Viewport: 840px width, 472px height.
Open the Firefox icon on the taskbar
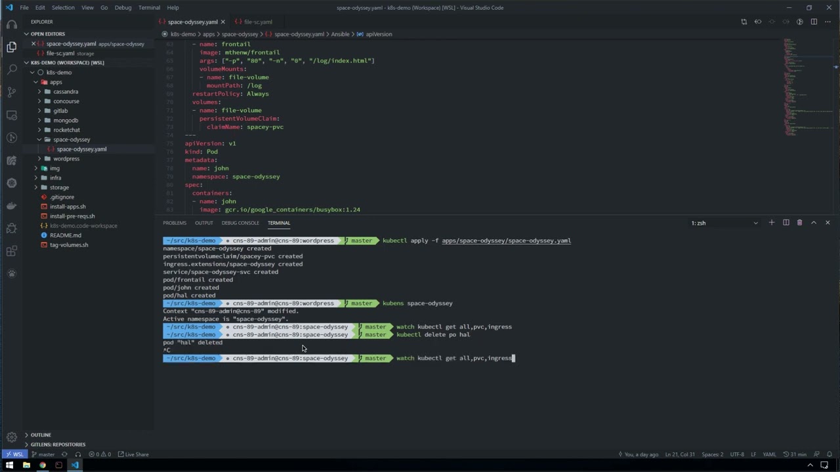pos(42,466)
